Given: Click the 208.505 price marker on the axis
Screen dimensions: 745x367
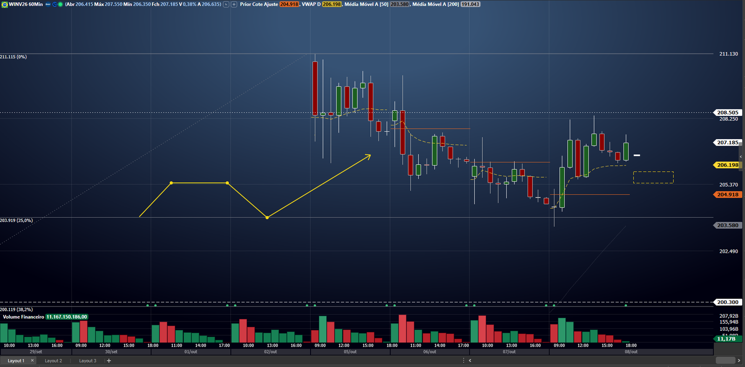Looking at the screenshot, I should pyautogui.click(x=727, y=113).
